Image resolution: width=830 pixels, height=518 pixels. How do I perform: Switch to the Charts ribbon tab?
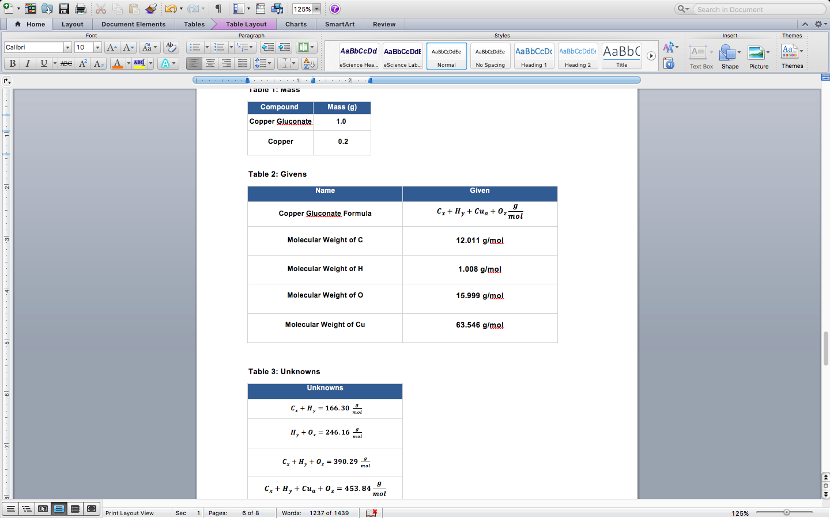pyautogui.click(x=296, y=24)
